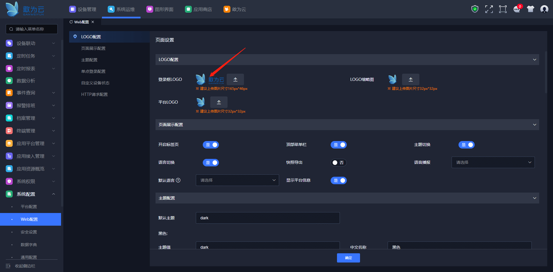Screen dimensions: 553x272
Task: Close the Web配置 tab
Action: (x=93, y=22)
